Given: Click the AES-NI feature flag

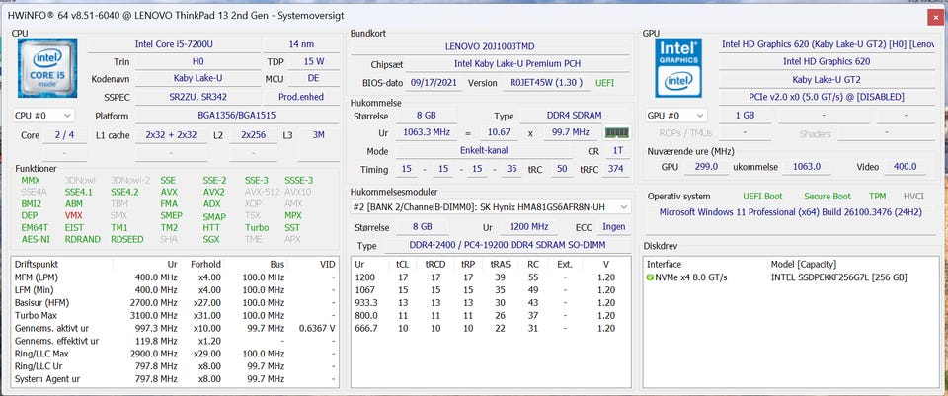Looking at the screenshot, I should (36, 239).
